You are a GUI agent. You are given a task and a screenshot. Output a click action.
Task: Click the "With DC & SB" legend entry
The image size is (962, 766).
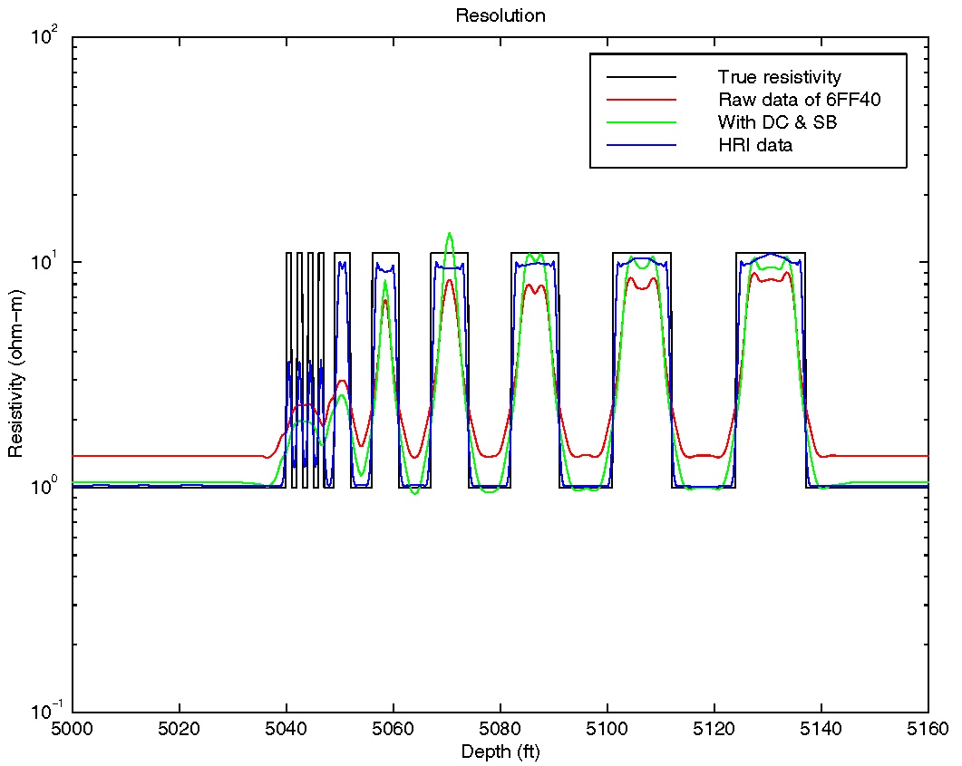tap(776, 121)
